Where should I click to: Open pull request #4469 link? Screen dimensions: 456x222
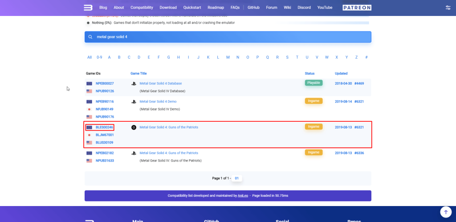click(x=359, y=83)
